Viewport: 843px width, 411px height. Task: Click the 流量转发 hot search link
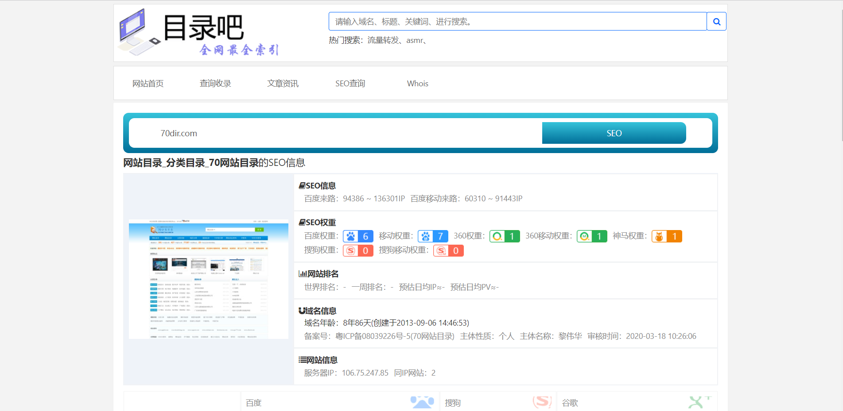tap(383, 40)
